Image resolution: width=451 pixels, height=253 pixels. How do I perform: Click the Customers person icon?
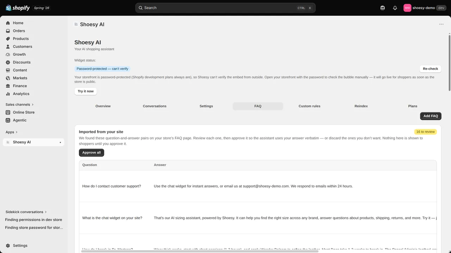8,46
